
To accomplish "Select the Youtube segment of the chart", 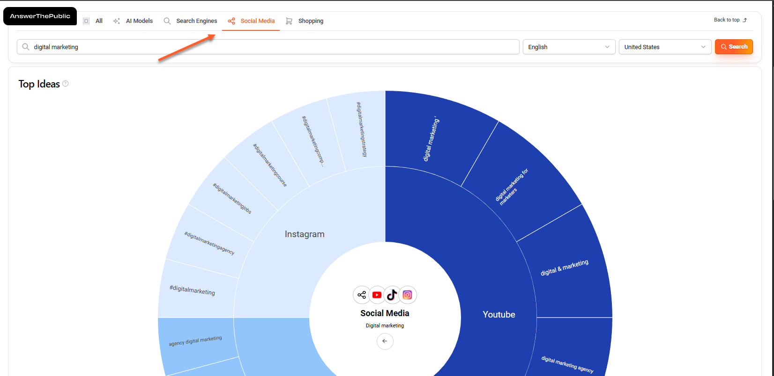I will pos(499,314).
